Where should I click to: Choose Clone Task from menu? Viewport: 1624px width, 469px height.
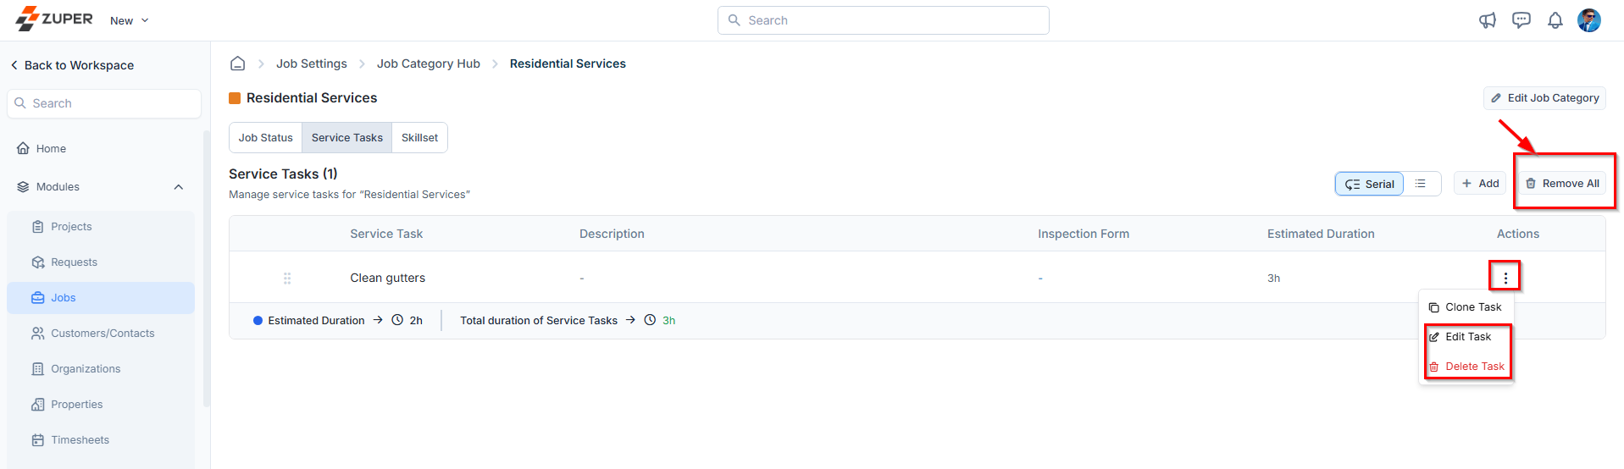tap(1466, 307)
